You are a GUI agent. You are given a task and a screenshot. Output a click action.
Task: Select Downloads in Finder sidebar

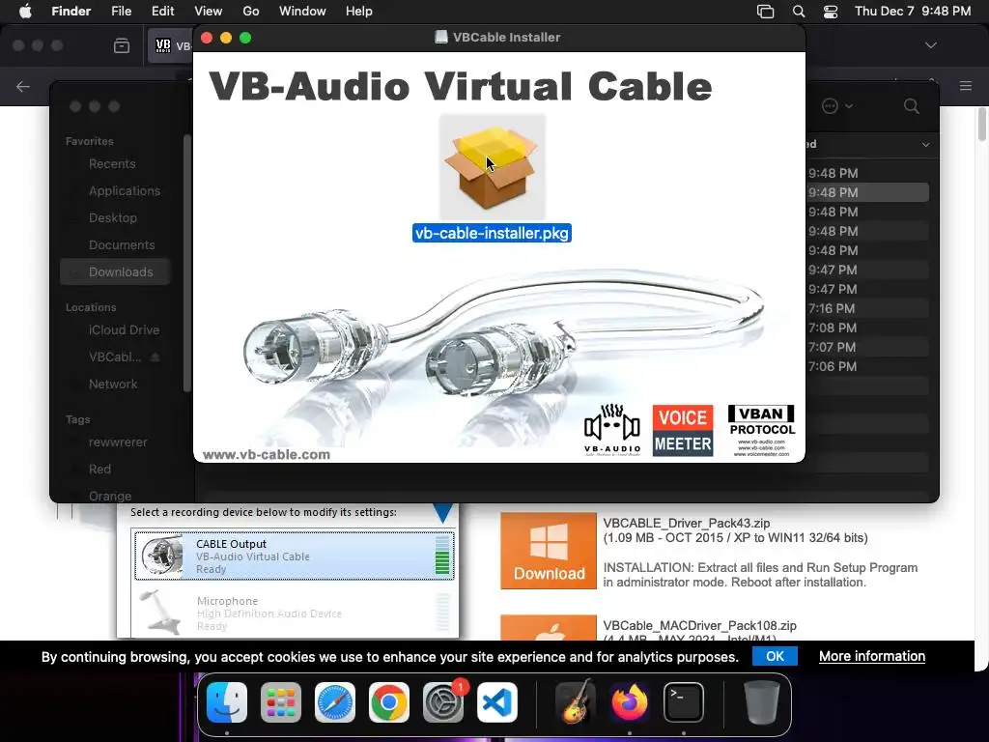click(x=116, y=271)
